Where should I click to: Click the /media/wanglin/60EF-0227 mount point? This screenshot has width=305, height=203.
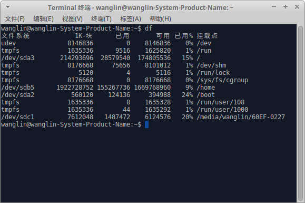point(241,117)
